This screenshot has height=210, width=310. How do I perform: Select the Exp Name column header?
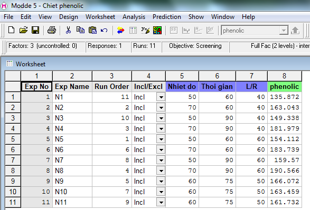pos(72,87)
